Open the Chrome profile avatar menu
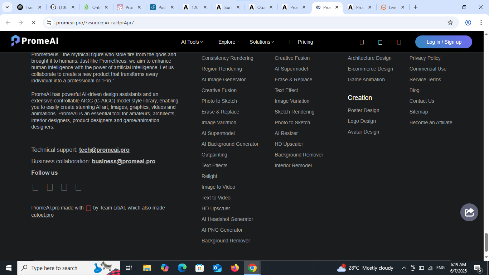 pos(468,23)
